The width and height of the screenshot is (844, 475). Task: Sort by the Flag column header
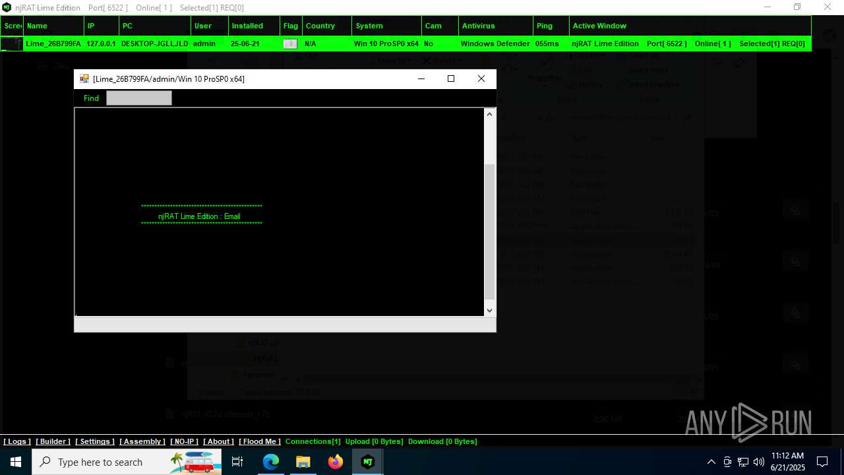pyautogui.click(x=291, y=26)
